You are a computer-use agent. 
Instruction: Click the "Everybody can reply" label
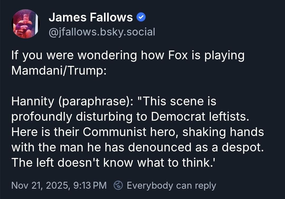pyautogui.click(x=171, y=185)
